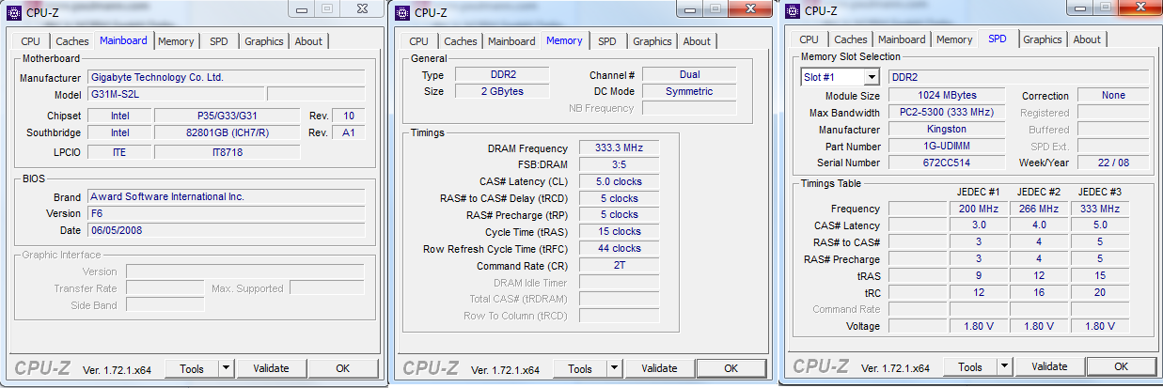This screenshot has height=388, width=1163.
Task: Click the Tools button in the SPD window
Action: point(970,366)
